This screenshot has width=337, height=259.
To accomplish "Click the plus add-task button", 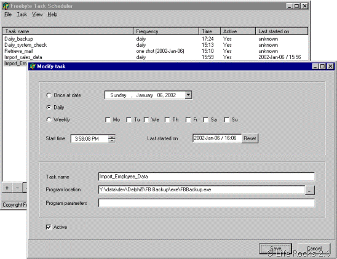I will click(x=7, y=188).
